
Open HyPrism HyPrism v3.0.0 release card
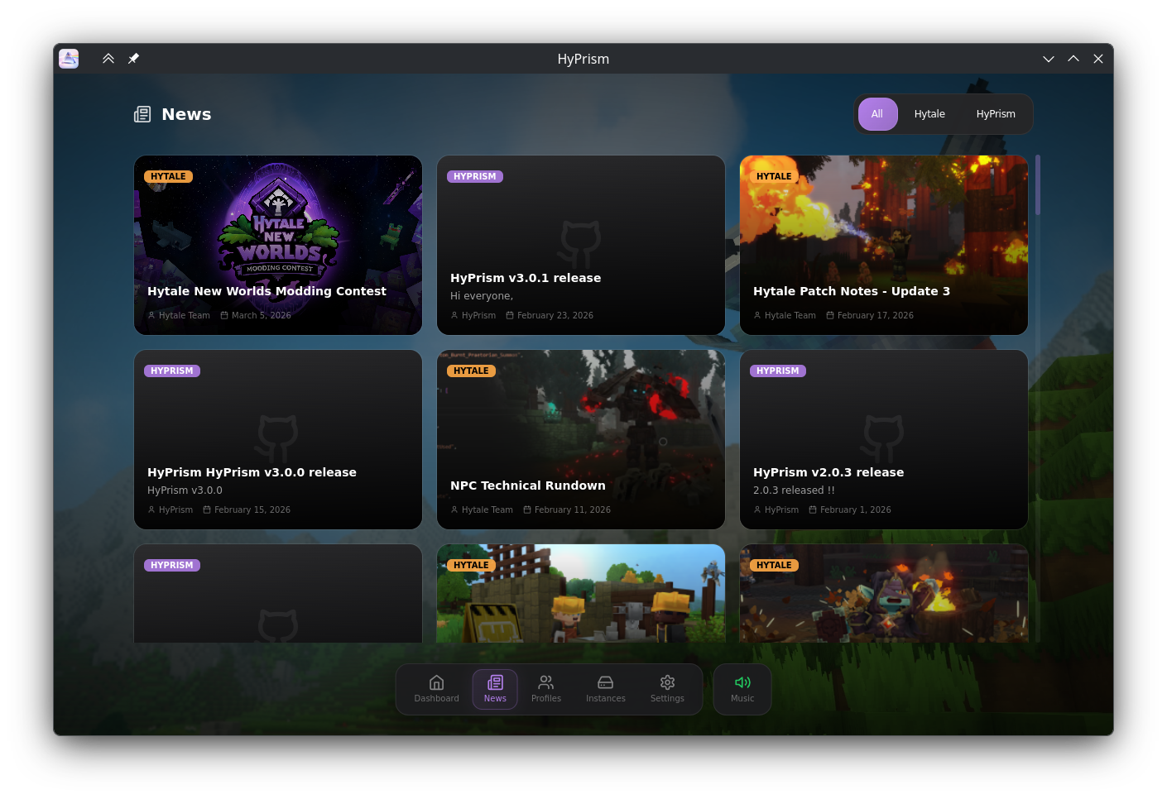pyautogui.click(x=278, y=439)
